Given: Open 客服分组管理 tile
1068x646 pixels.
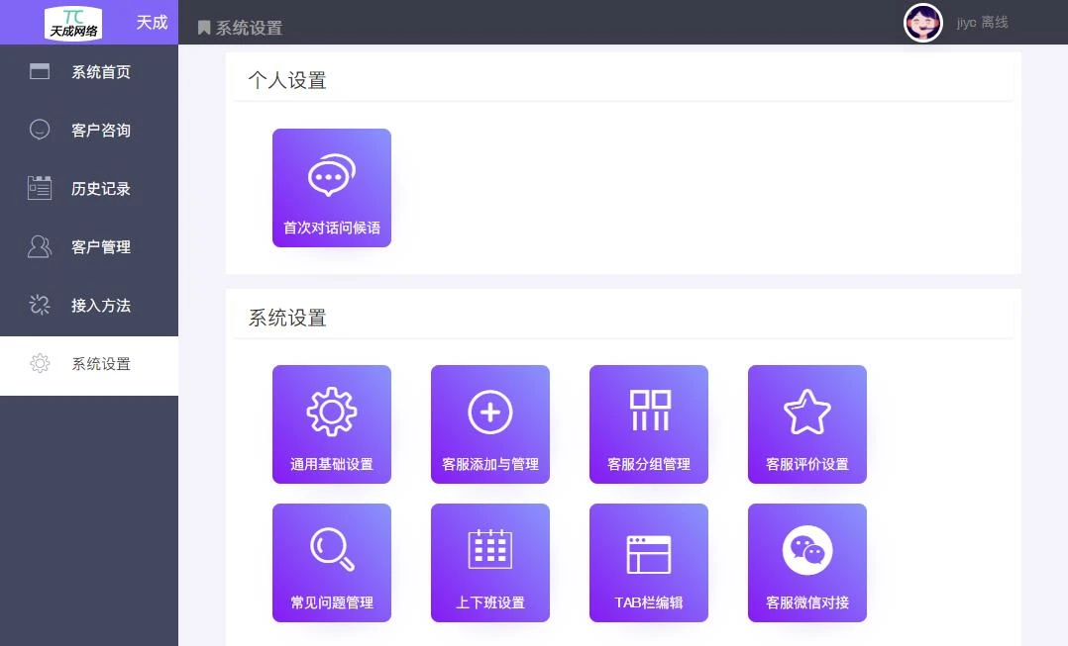Looking at the screenshot, I should tap(648, 424).
